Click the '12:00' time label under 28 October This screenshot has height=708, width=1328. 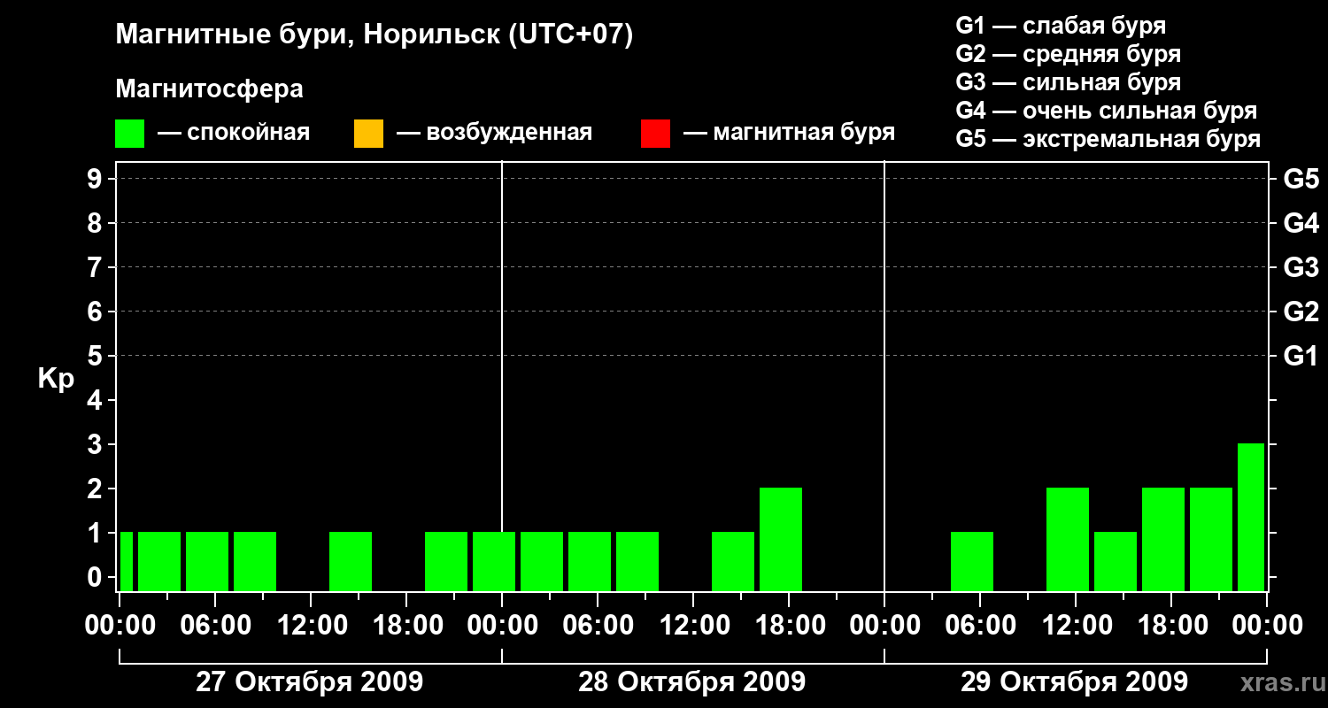point(693,626)
